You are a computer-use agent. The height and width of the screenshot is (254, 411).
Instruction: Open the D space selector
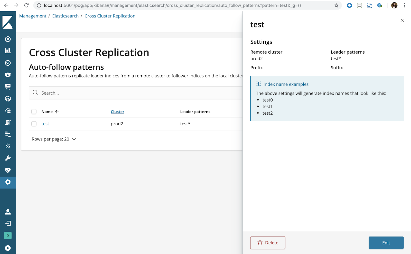tap(8, 236)
